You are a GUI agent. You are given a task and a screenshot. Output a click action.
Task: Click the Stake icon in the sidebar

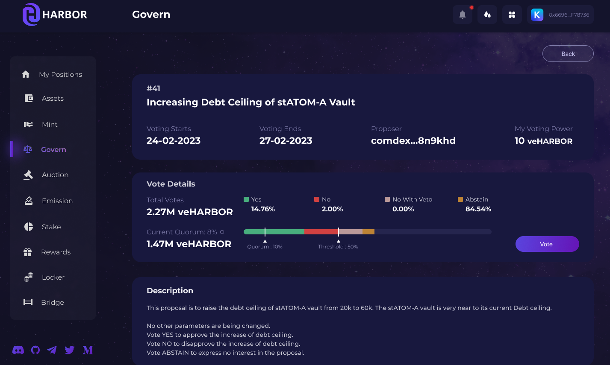point(27,227)
